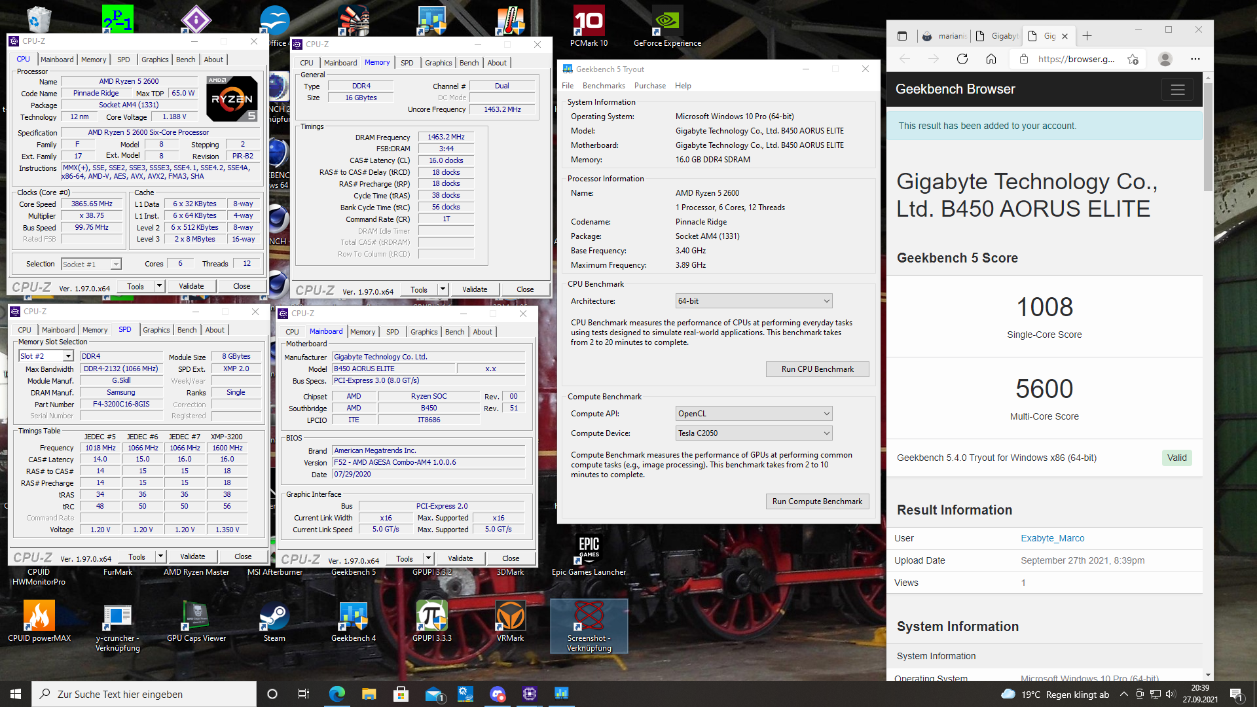Screen dimensions: 1257x707
Task: Open the lighthouse desktop shortcut icon
Action: tap(354, 20)
